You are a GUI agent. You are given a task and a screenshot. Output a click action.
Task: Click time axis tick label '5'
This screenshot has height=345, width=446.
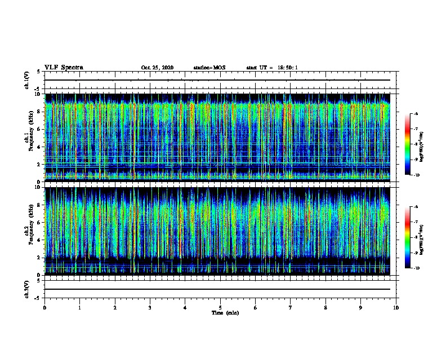[220, 308]
